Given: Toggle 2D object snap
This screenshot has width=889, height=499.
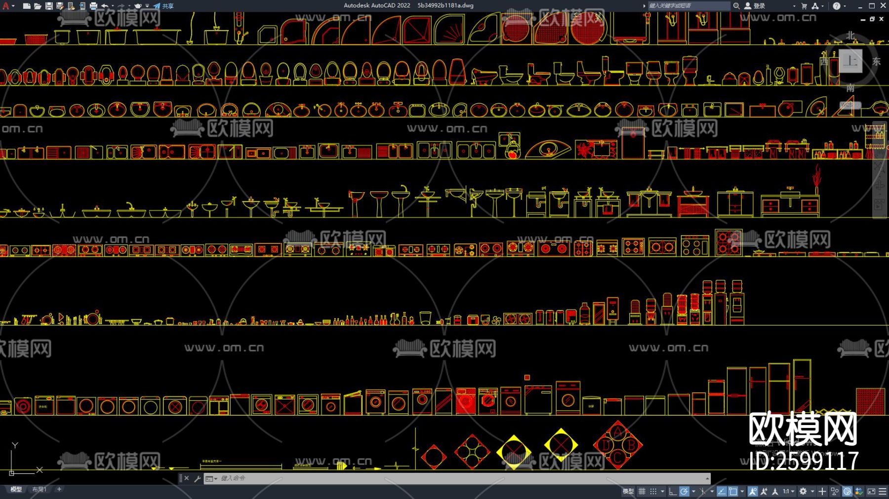Looking at the screenshot, I should pos(733,491).
